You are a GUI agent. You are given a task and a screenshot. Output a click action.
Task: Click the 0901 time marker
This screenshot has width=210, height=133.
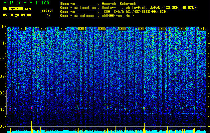pos(22,29)
